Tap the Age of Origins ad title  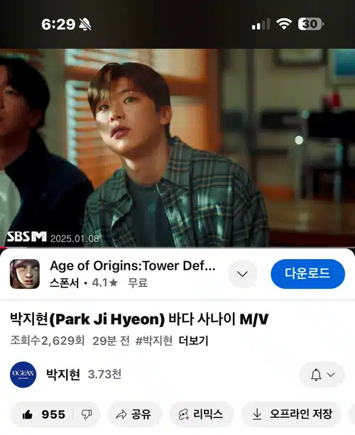pyautogui.click(x=133, y=266)
